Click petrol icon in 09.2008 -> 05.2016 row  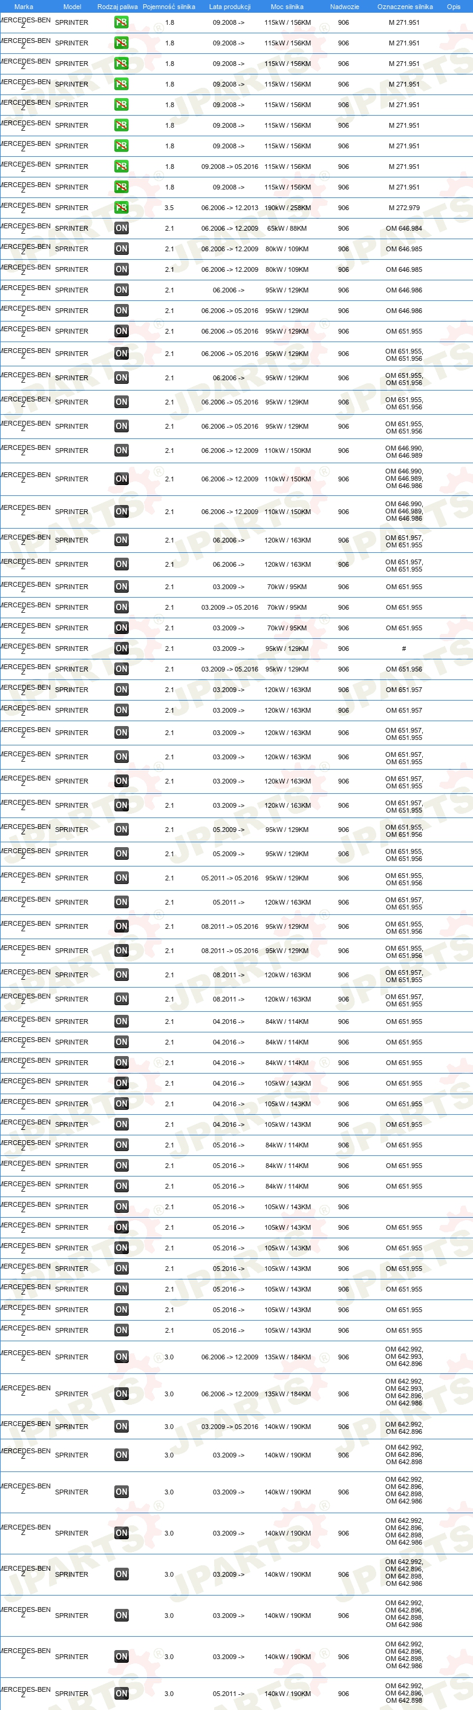pyautogui.click(x=122, y=167)
